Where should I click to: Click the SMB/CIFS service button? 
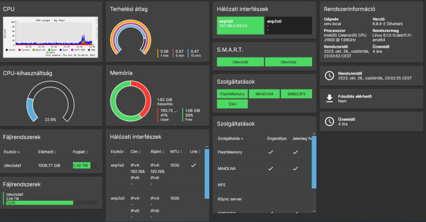[296, 94]
